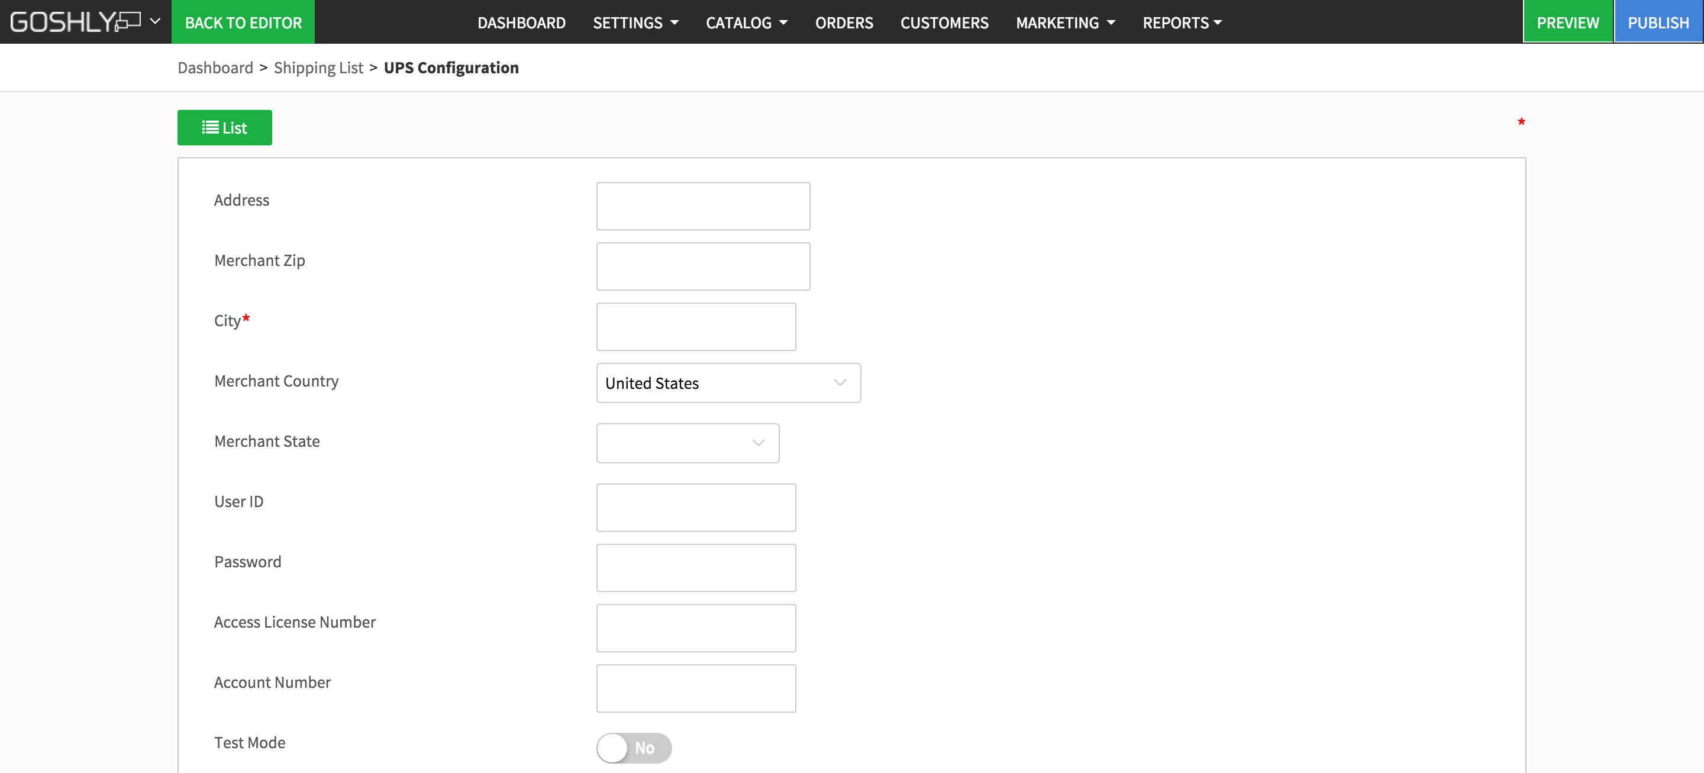Viewport: 1704px width, 773px height.
Task: Follow the Dashboard breadcrumb link
Action: point(215,67)
